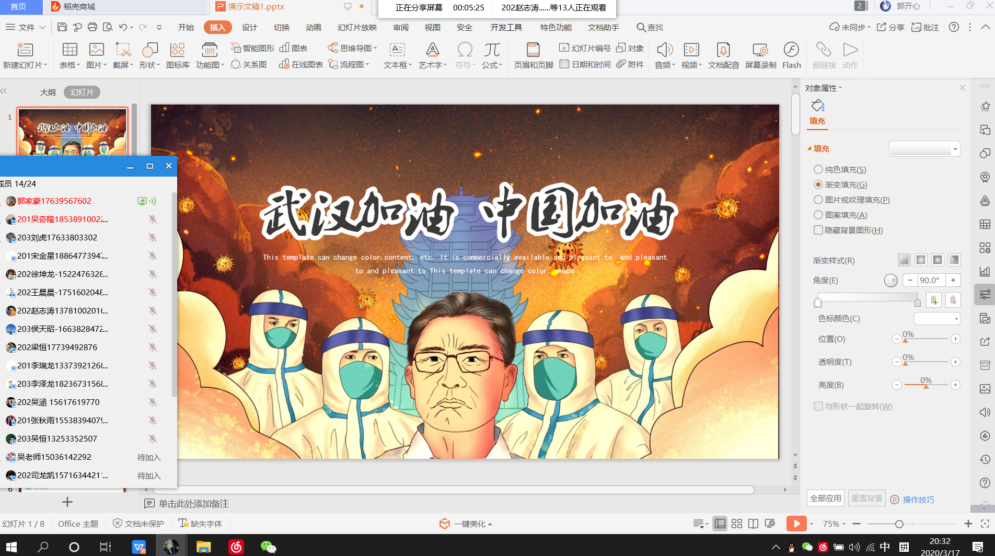This screenshot has height=556, width=995.
Task: Switch to slide sorter view icon
Action: tap(737, 524)
